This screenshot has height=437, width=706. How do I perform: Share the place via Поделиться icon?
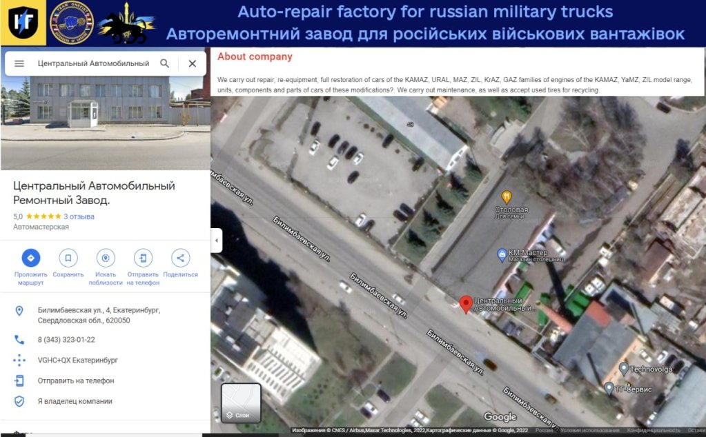[180, 258]
